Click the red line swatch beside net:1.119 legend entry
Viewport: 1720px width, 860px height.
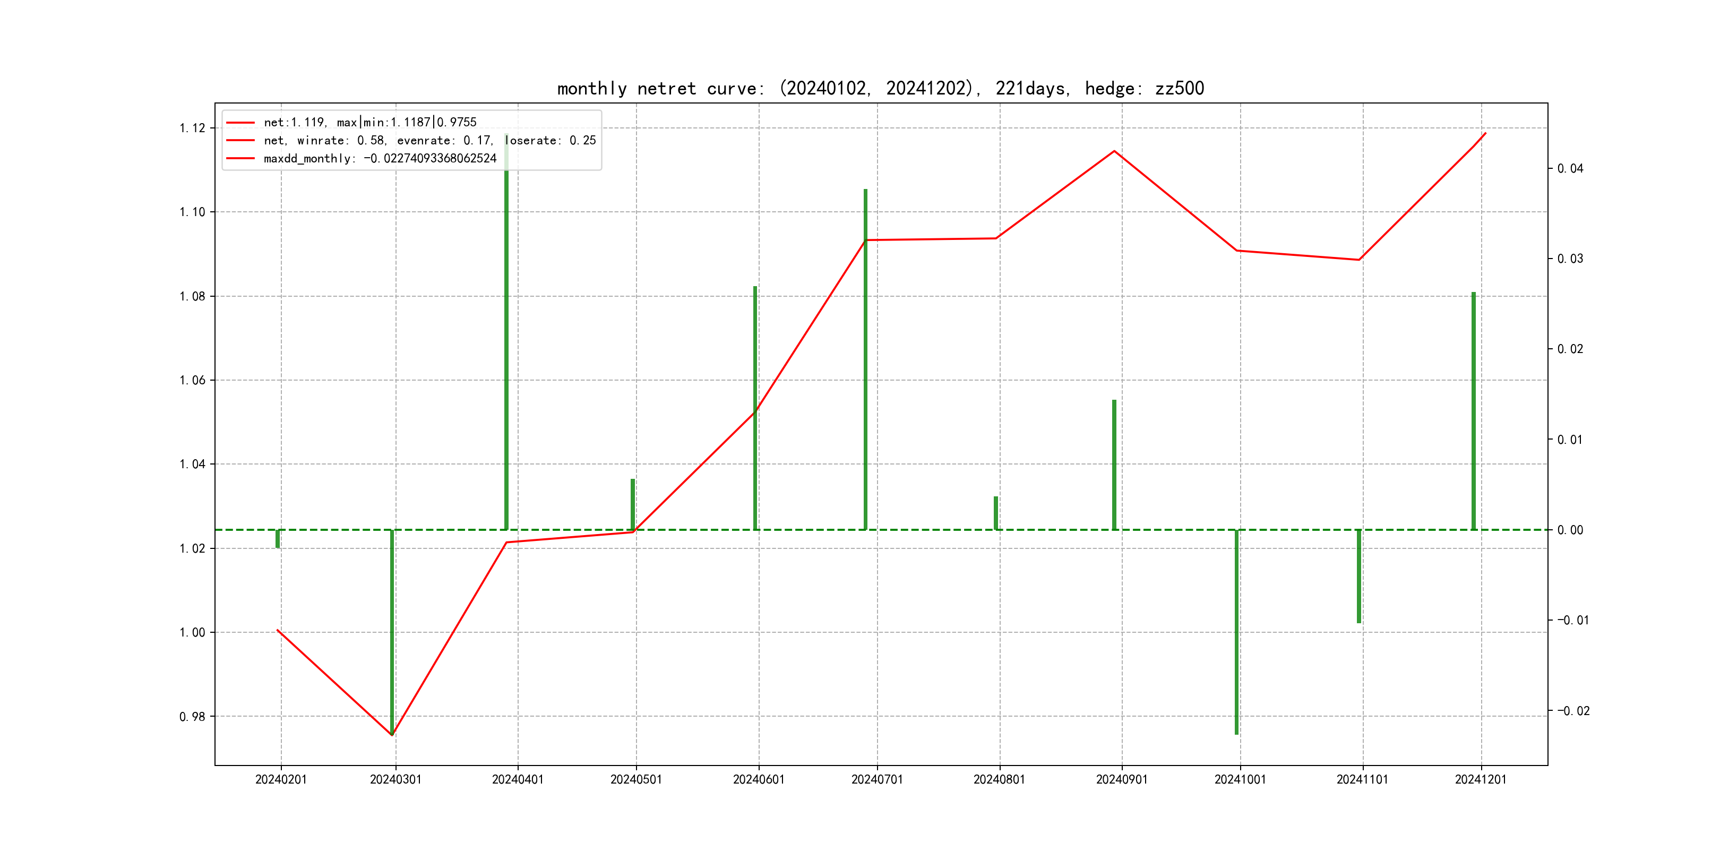point(240,123)
